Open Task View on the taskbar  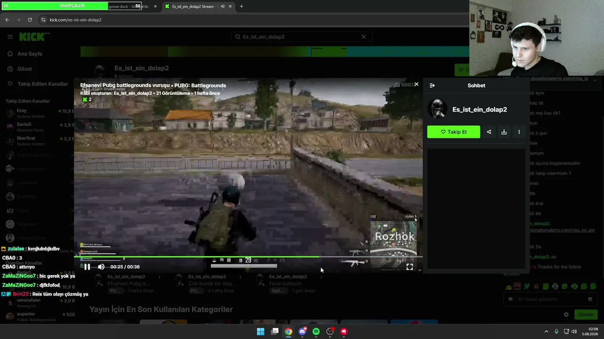coord(275,331)
